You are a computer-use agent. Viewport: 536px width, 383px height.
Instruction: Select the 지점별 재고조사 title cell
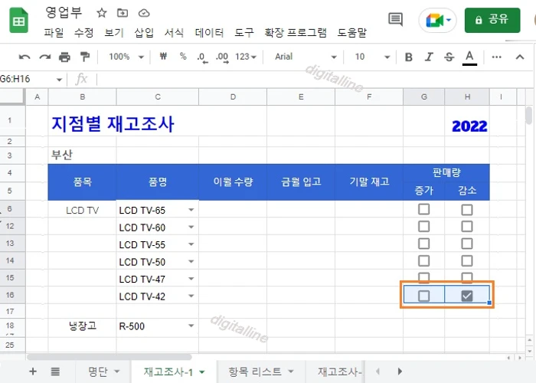coord(113,124)
